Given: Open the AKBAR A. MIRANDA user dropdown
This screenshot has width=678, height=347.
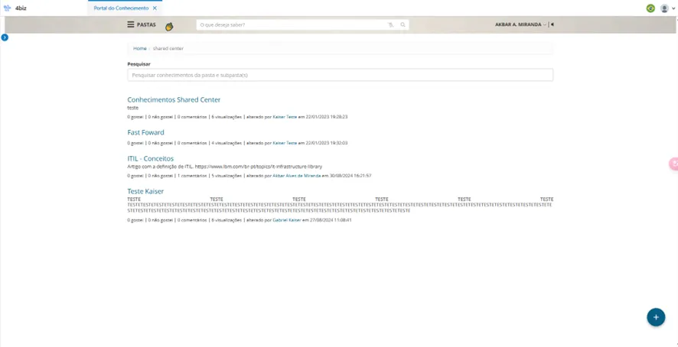Looking at the screenshot, I should pos(520,24).
